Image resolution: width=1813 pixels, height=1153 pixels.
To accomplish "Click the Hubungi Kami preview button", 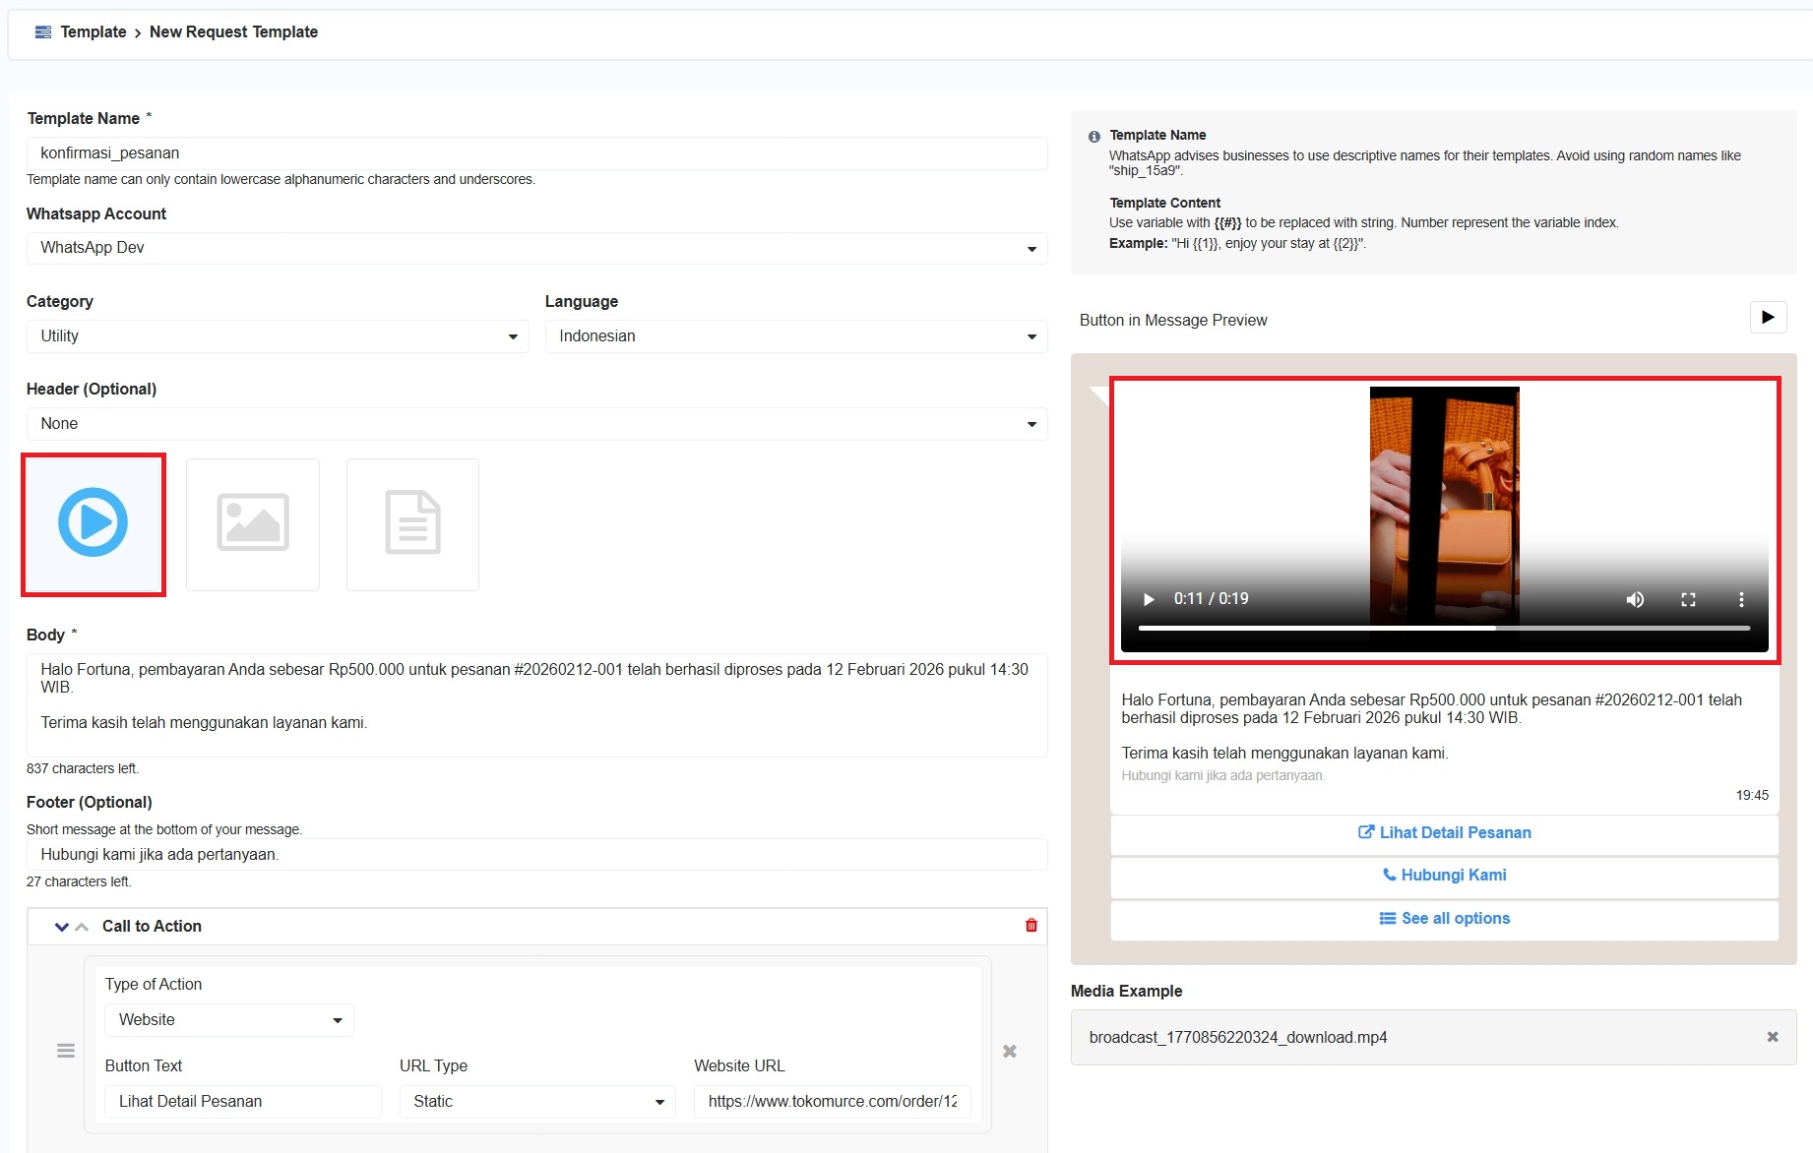I will [x=1444, y=876].
